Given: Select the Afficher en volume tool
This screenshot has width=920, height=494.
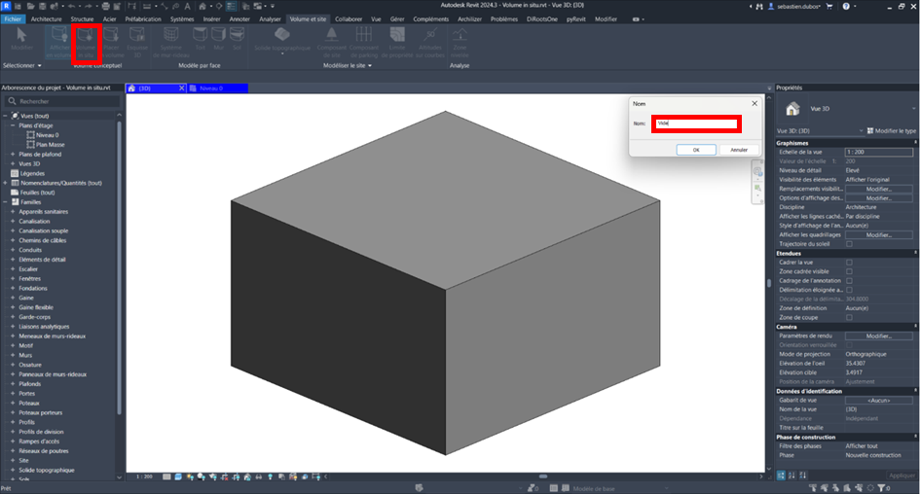Looking at the screenshot, I should pos(58,45).
